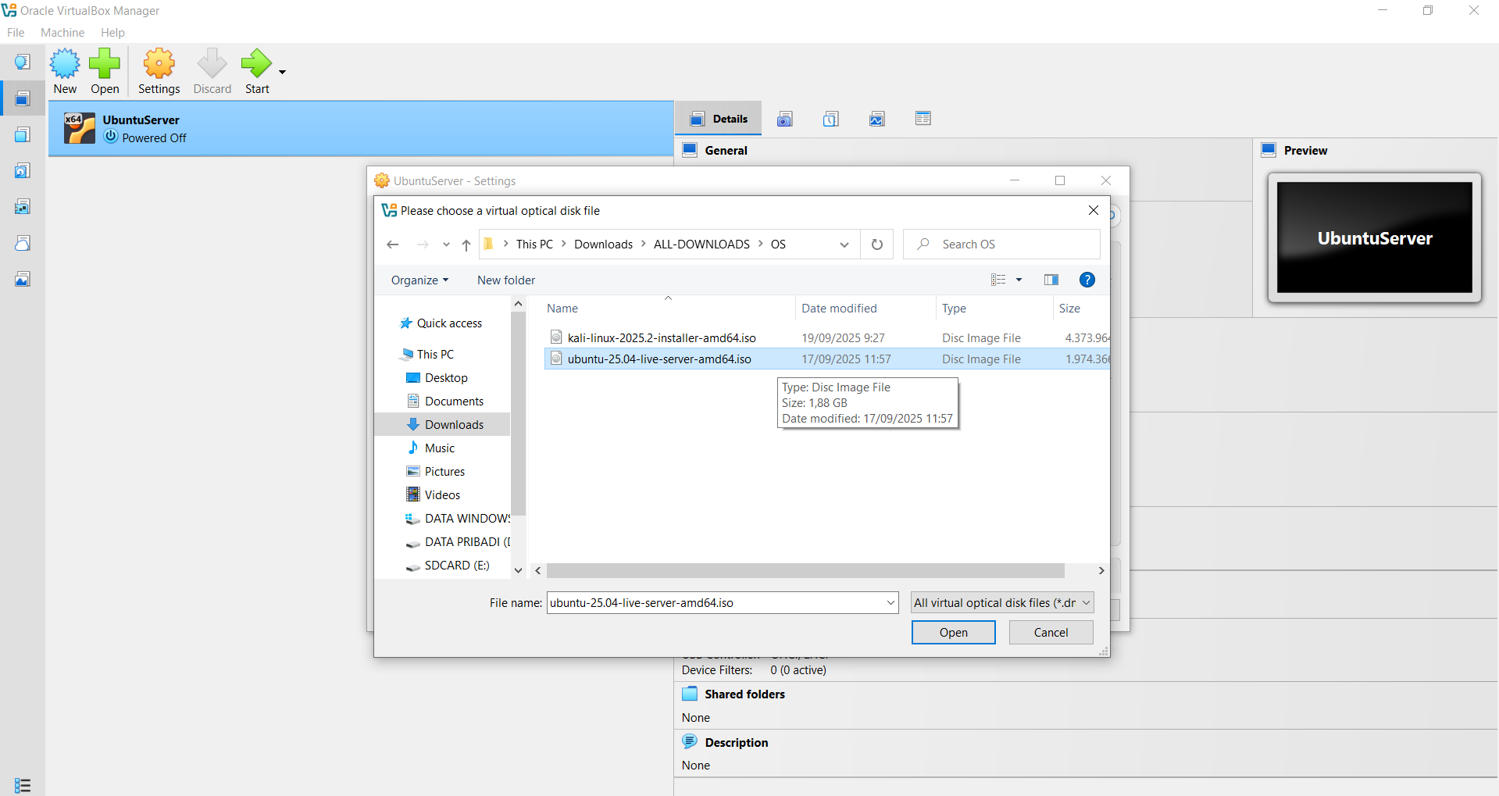Go up one folder with the up arrow
This screenshot has height=796, width=1499.
tap(466, 245)
